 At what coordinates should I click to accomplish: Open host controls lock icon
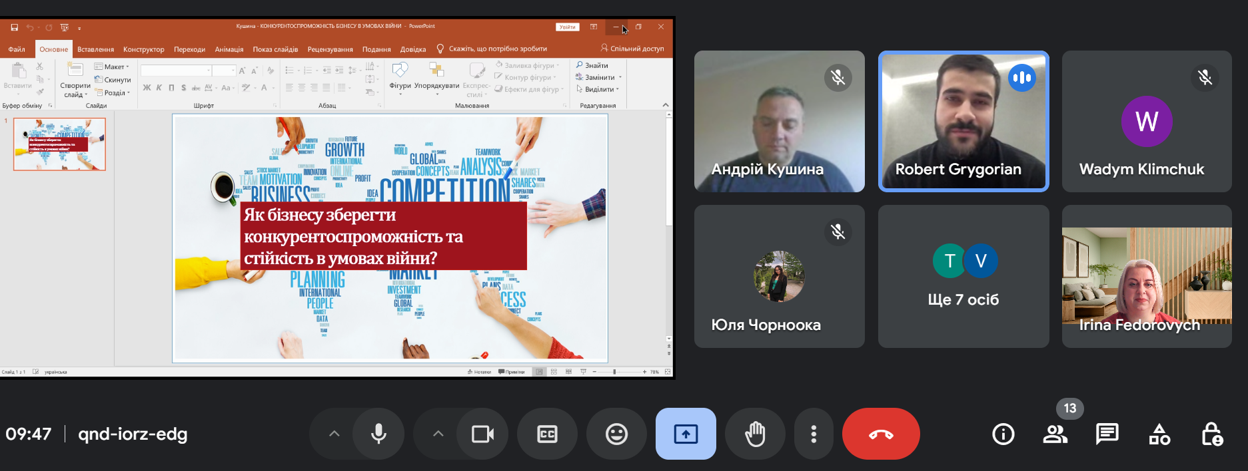(x=1211, y=434)
